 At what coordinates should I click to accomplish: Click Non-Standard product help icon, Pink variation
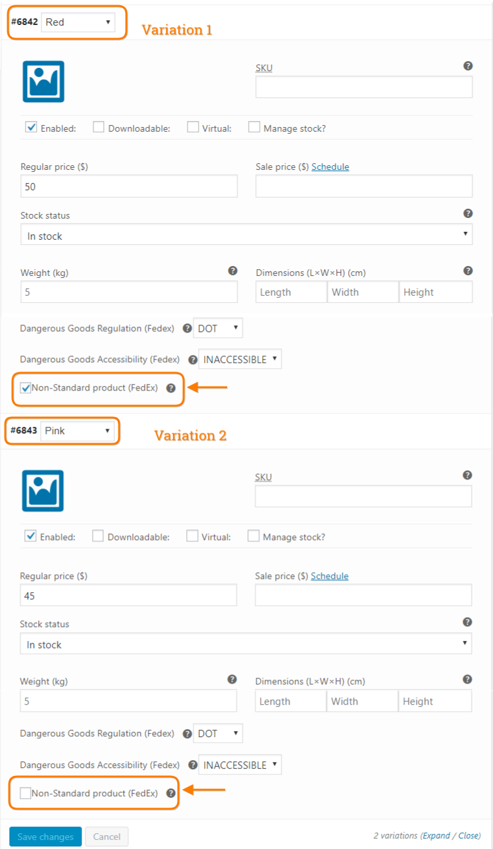(x=170, y=794)
